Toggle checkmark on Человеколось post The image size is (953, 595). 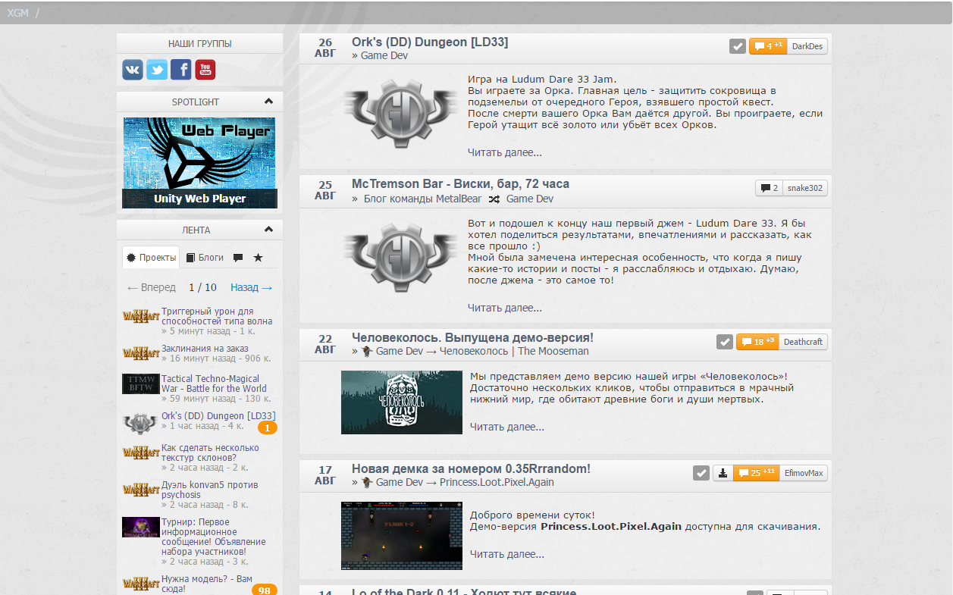725,342
